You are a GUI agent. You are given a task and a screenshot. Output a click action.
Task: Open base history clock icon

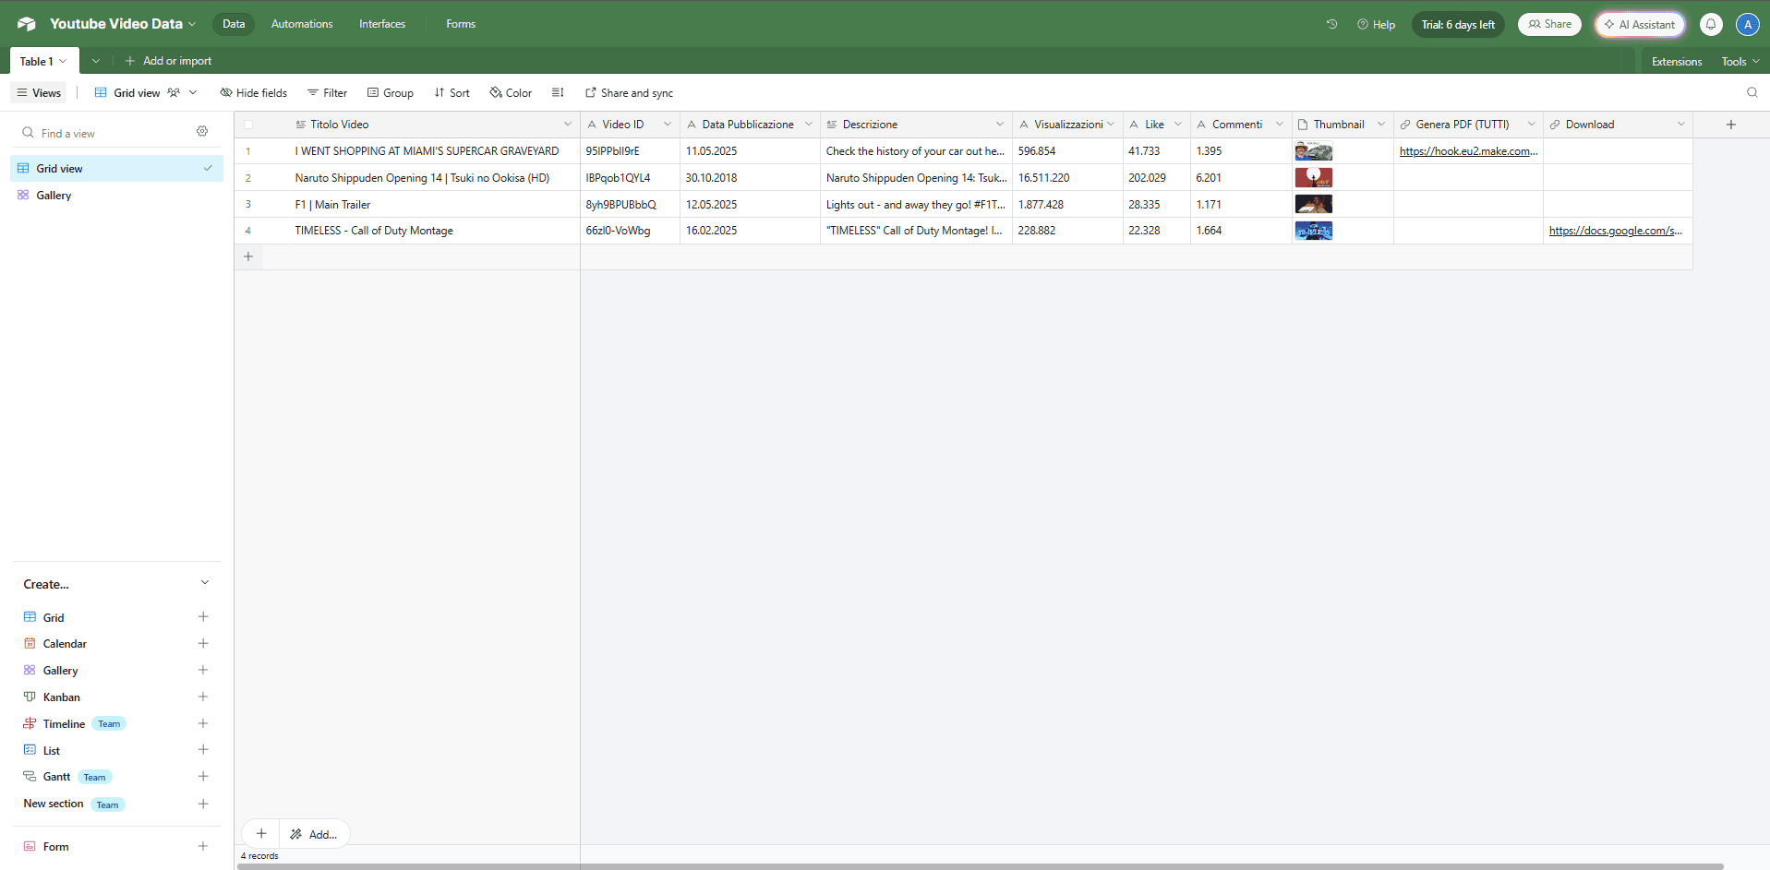pos(1331,24)
